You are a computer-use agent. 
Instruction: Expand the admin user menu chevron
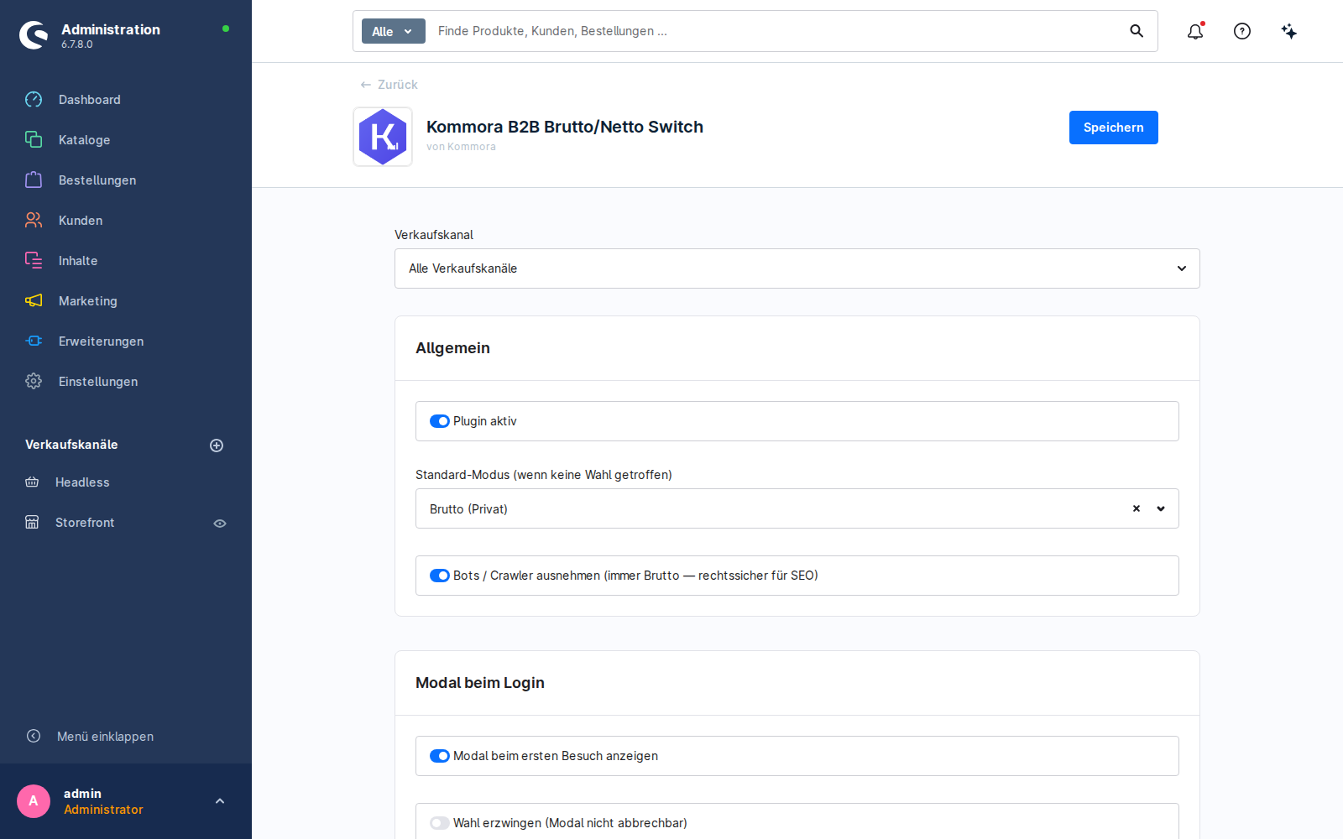pos(220,801)
